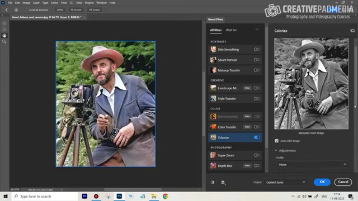
Task: Select the magnifier Zoom tool
Action: coord(4,42)
